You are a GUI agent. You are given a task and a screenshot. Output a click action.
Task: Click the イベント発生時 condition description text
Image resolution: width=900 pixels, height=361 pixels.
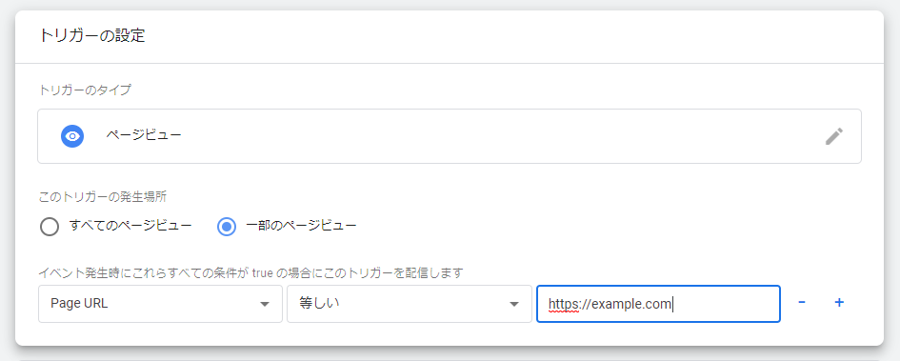click(x=250, y=272)
